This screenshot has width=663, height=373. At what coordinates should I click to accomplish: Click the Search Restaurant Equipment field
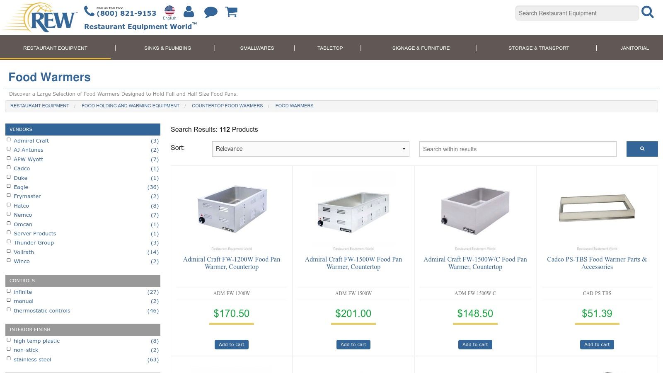[577, 13]
